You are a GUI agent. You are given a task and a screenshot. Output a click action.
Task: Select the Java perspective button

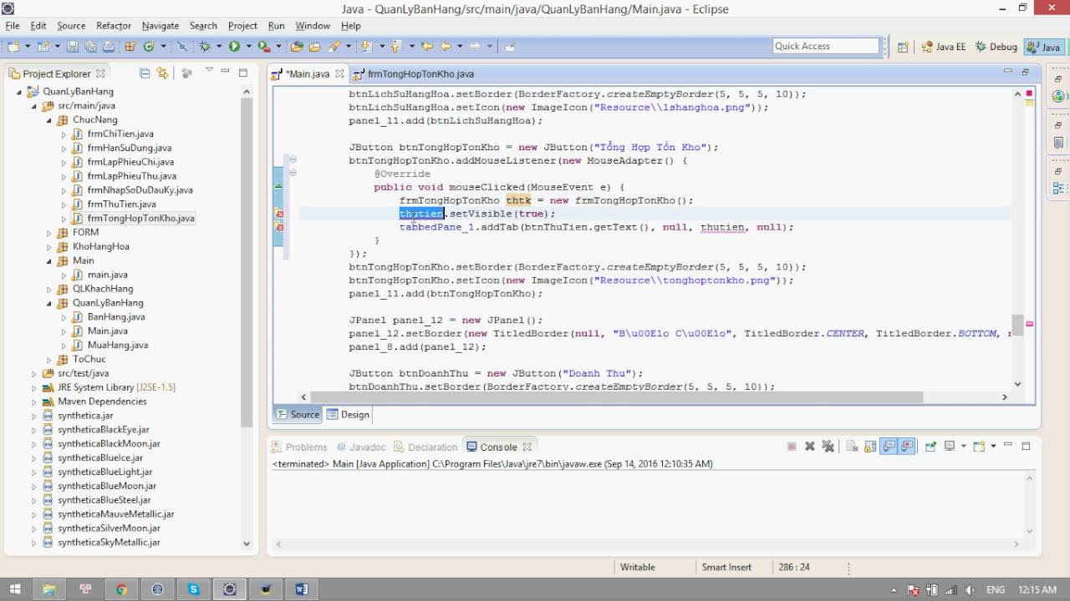(x=1044, y=47)
